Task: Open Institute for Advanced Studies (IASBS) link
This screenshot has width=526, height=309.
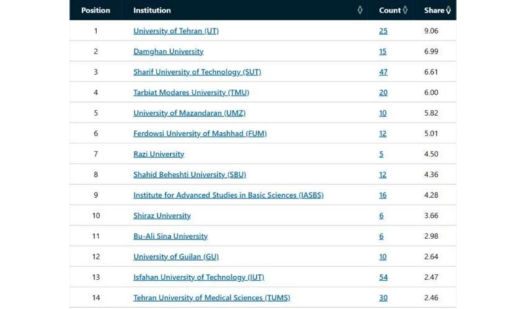Action: click(x=228, y=195)
